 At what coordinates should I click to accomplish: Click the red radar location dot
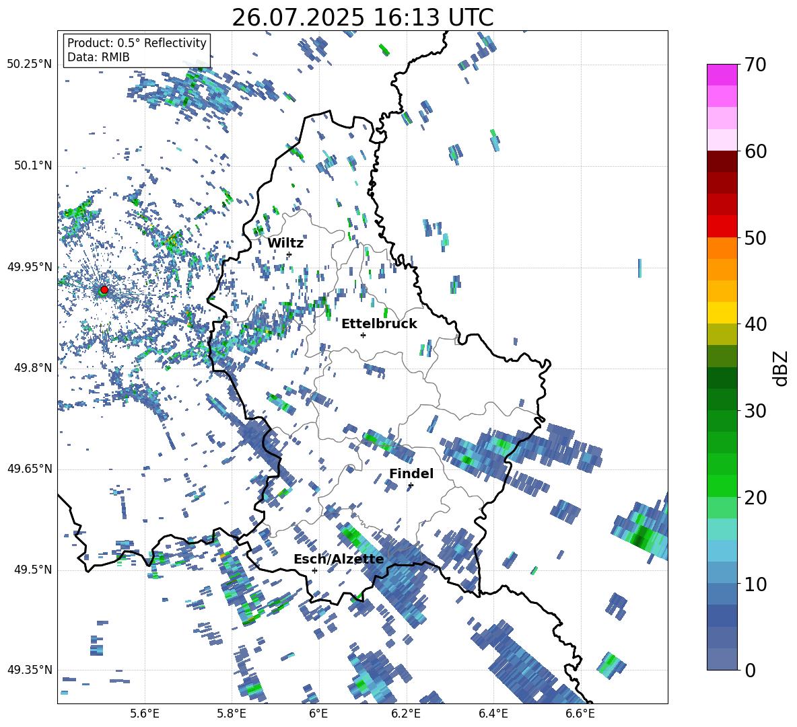tap(104, 289)
